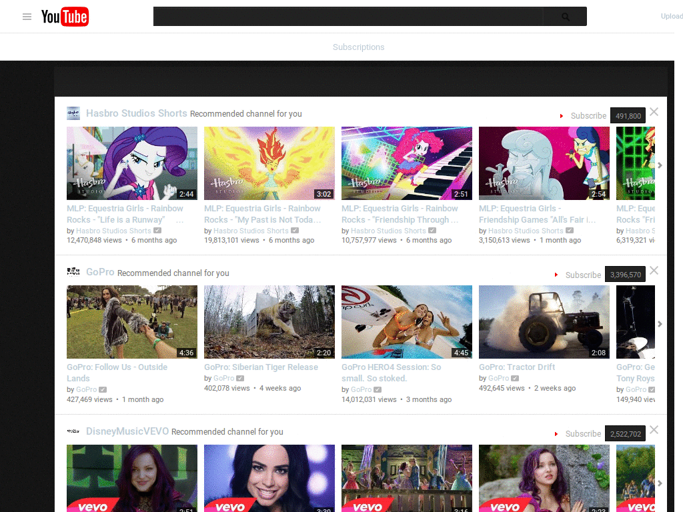Open Hasbro Studios Shorts channel avatar
The width and height of the screenshot is (683, 512).
(x=73, y=113)
